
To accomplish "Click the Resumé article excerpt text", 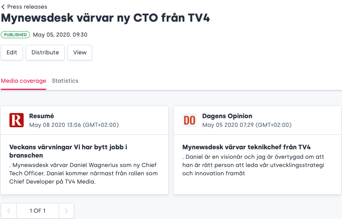I will coord(83,173).
